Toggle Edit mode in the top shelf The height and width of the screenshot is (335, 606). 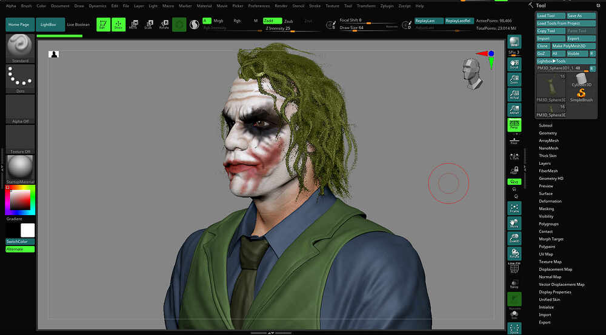click(x=103, y=24)
